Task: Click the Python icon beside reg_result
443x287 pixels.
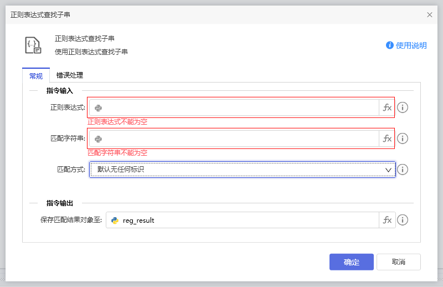Action: coord(115,221)
